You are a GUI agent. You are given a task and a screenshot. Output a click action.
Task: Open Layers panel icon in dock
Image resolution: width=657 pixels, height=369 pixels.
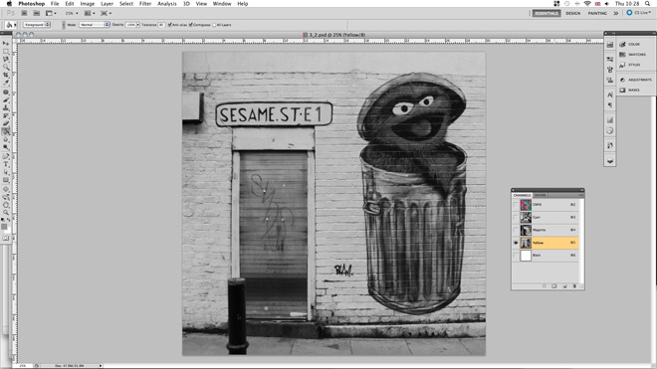coord(609,160)
